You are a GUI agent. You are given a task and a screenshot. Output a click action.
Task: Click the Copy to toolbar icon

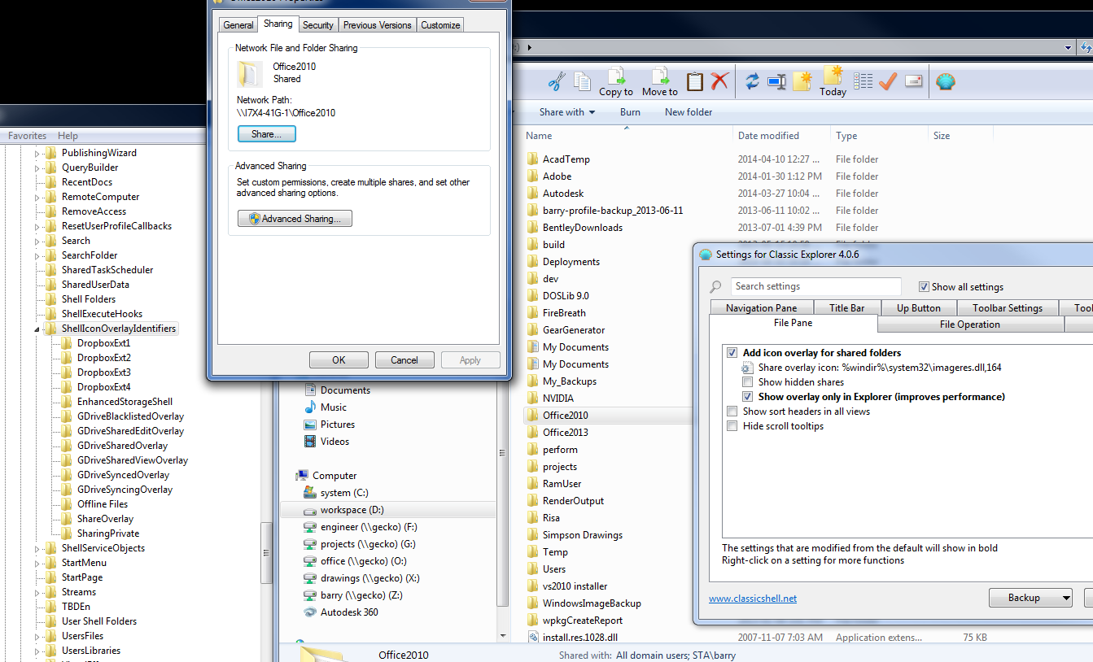tap(616, 81)
